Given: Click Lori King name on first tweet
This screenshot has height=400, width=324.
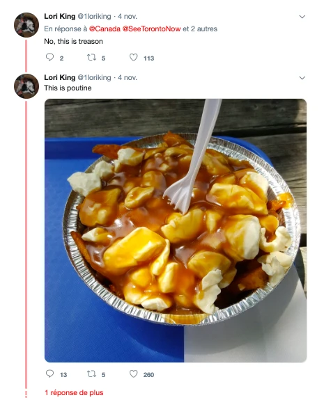Looking at the screenshot, I should pyautogui.click(x=60, y=16).
